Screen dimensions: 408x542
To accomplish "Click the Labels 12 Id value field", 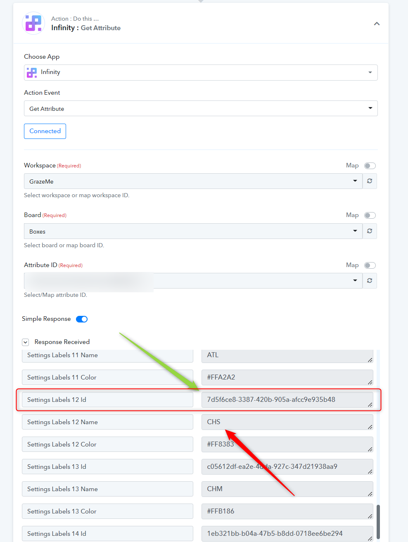I will coord(287,400).
